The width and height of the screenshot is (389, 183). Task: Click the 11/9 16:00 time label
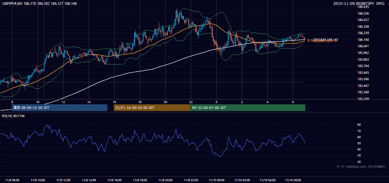coord(114,180)
